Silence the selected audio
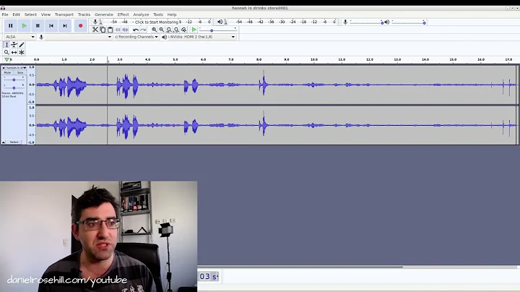Viewport: 520px width, 292px height. coord(125,30)
